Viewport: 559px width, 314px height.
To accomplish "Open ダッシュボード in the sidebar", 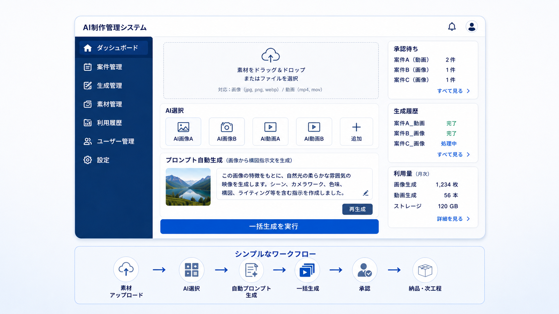I will (114, 48).
